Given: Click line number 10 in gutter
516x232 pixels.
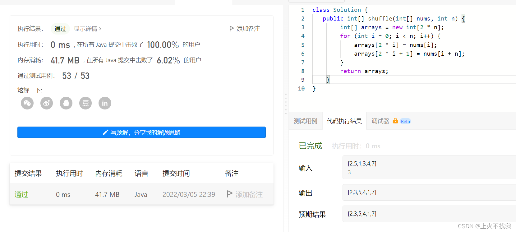Looking at the screenshot, I should click(x=301, y=89).
